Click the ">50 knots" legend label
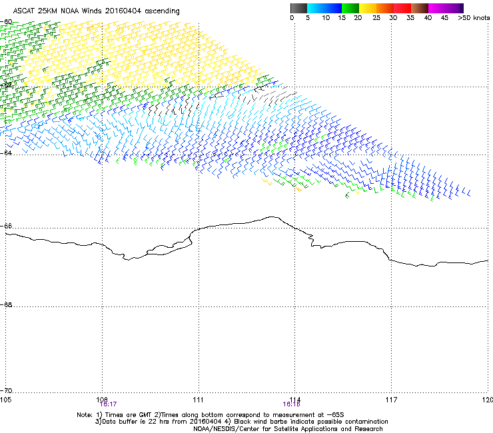This screenshot has height=433, width=493. pyautogui.click(x=474, y=18)
